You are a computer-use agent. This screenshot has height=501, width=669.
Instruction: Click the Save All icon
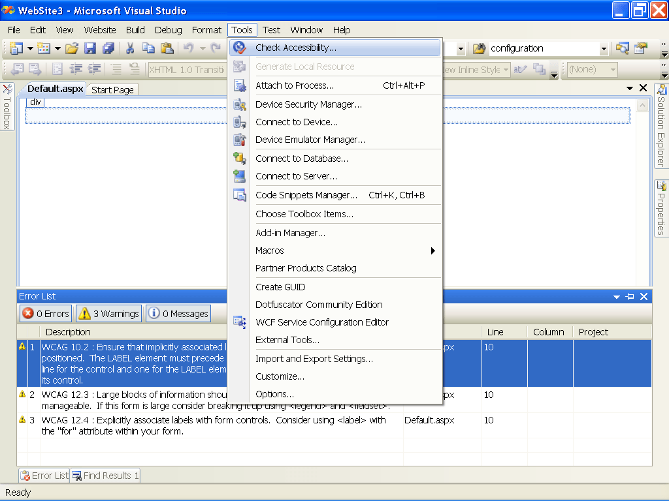110,48
